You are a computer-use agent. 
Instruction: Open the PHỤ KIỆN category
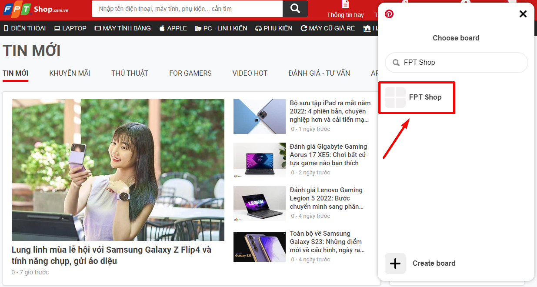(x=274, y=28)
